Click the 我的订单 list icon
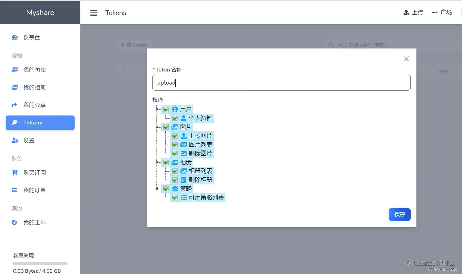This screenshot has width=462, height=274. (x=14, y=190)
